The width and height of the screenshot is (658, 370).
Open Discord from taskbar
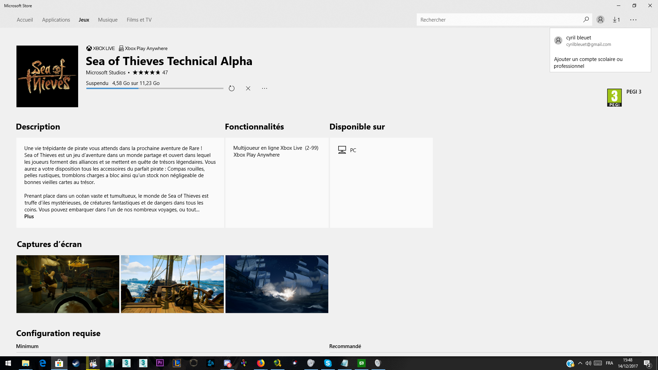(227, 363)
